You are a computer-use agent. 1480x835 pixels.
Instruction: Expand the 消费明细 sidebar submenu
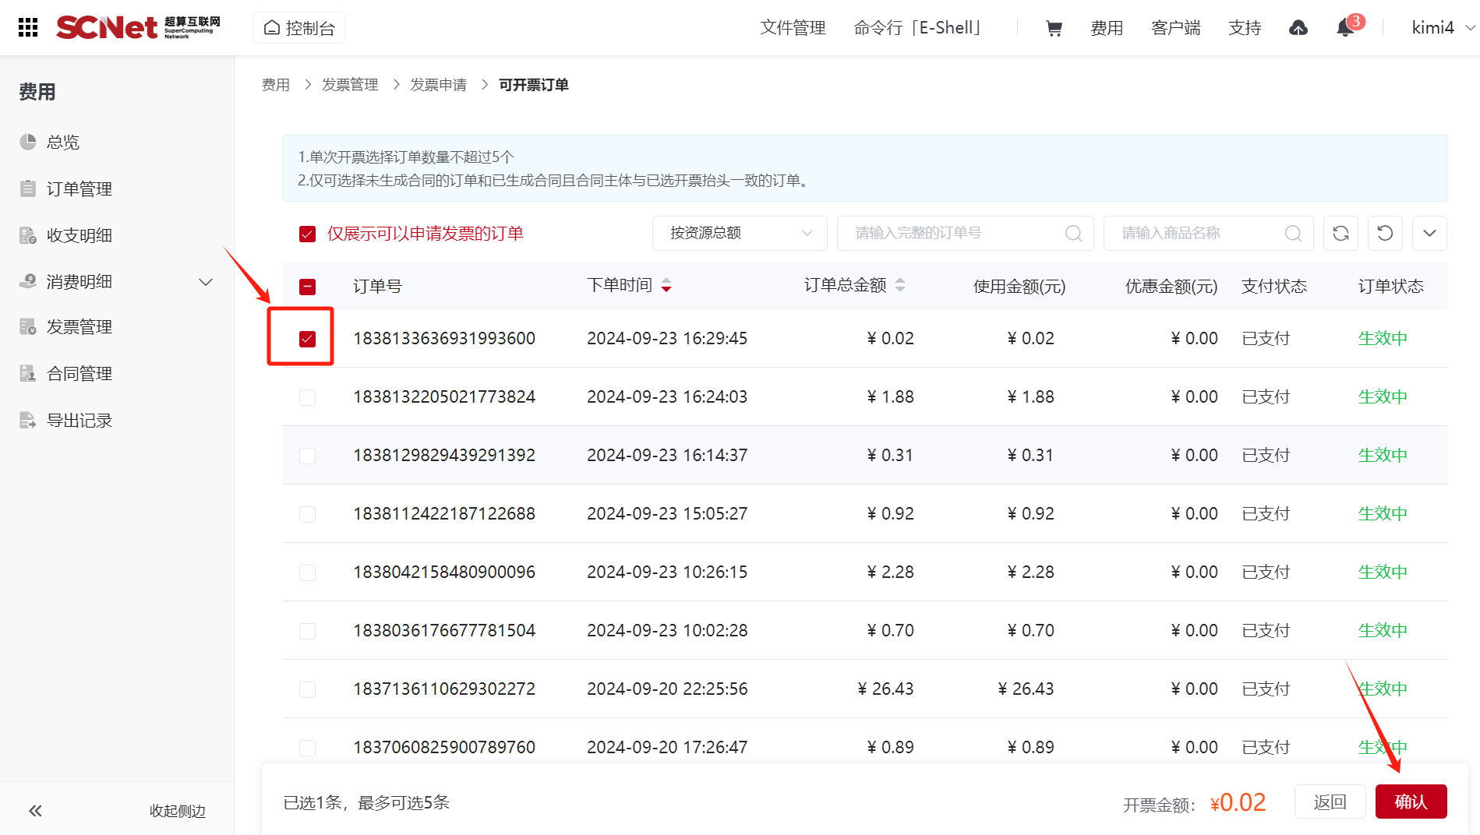point(206,282)
